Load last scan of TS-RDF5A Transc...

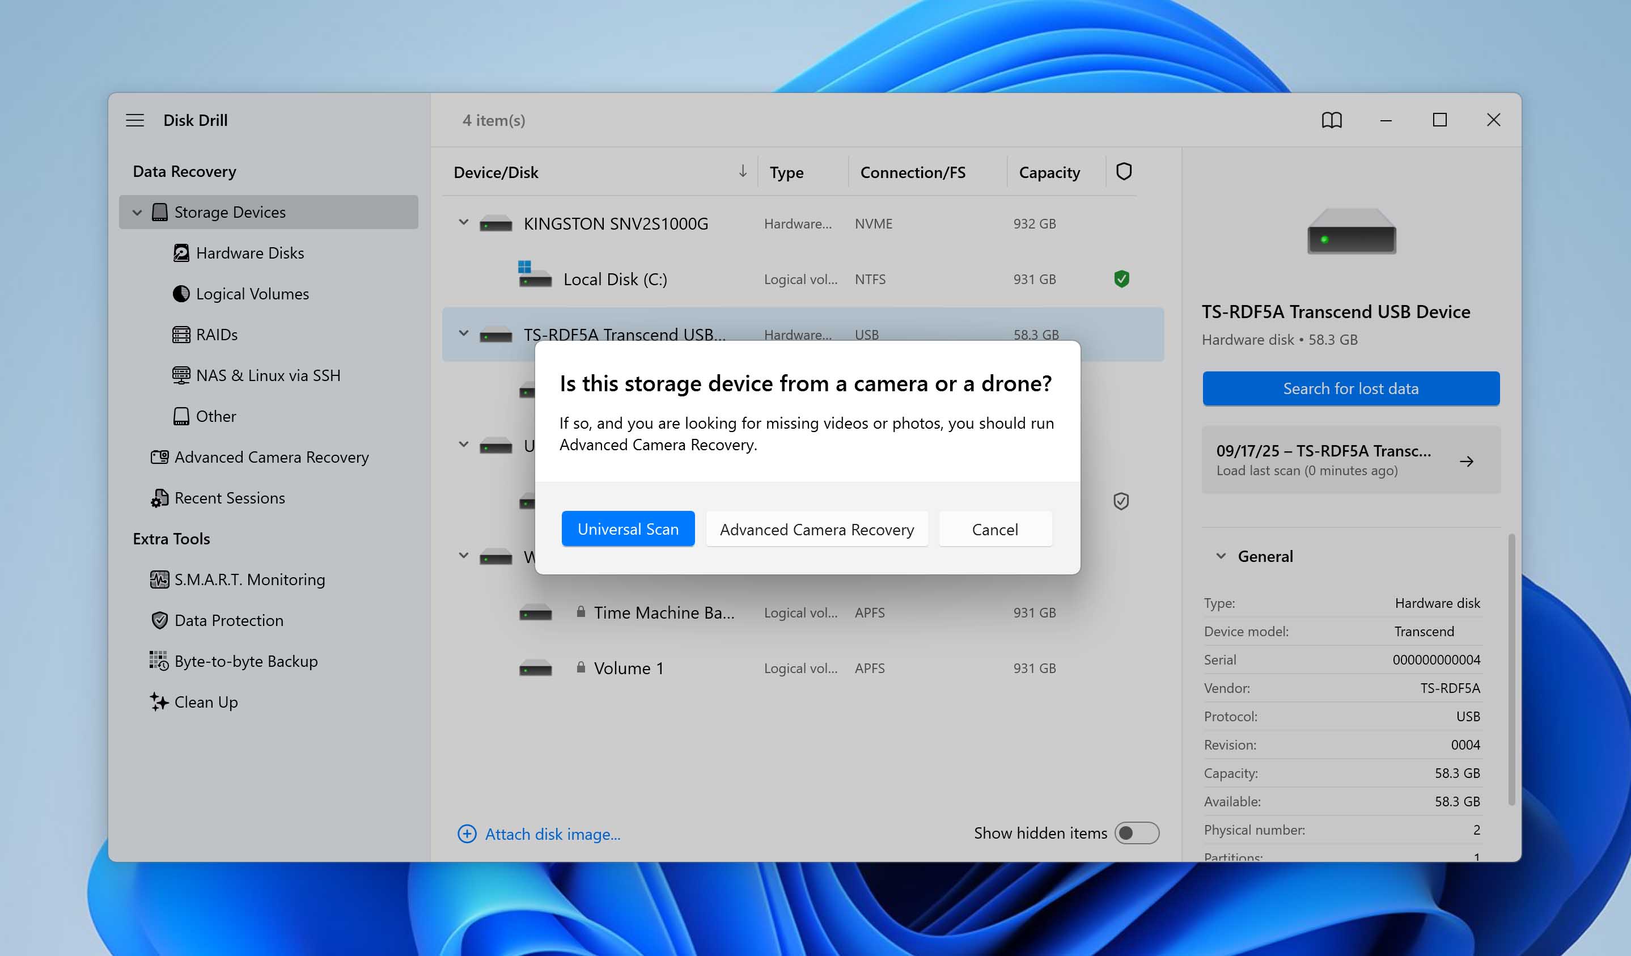pyautogui.click(x=1351, y=460)
